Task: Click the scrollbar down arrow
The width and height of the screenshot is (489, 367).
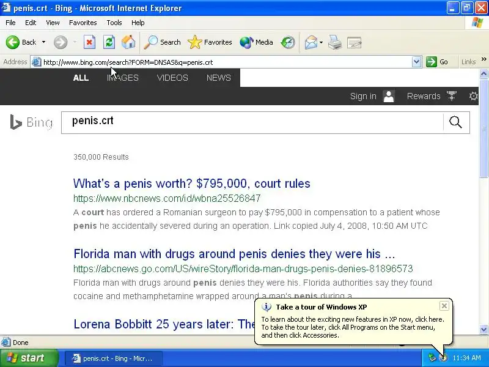Action: [483, 329]
